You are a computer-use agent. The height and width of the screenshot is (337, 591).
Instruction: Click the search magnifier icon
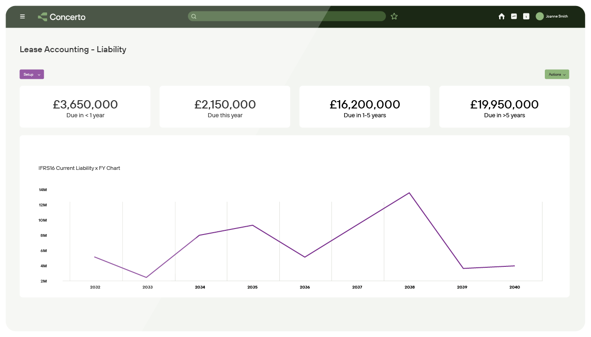click(x=194, y=17)
